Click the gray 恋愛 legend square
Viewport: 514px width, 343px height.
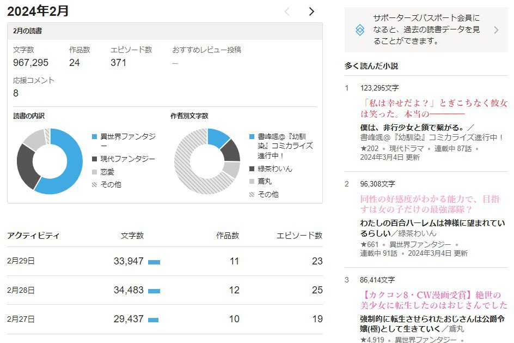coord(95,172)
